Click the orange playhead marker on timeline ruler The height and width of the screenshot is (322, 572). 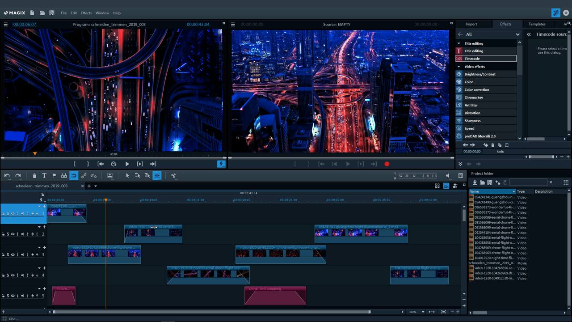point(106,200)
